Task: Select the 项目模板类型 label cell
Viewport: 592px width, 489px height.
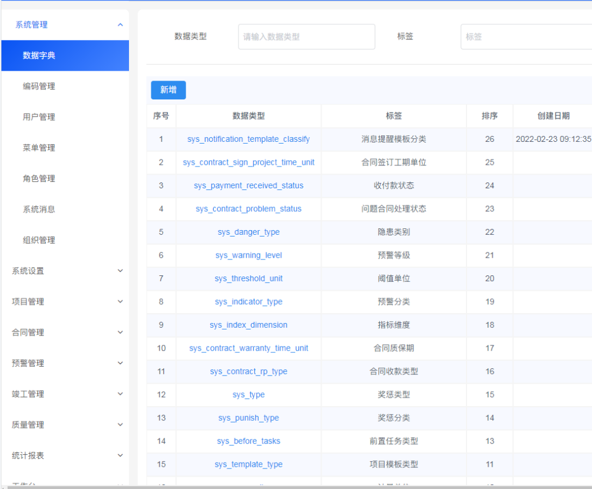Action: tap(394, 464)
